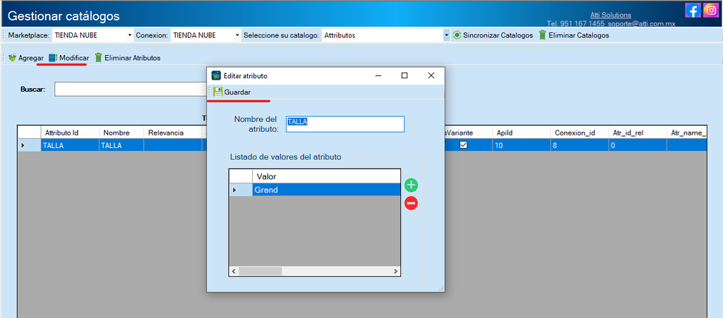Select the ApiId cell with value 10
Screen dimensions: 723x318
(x=521, y=145)
